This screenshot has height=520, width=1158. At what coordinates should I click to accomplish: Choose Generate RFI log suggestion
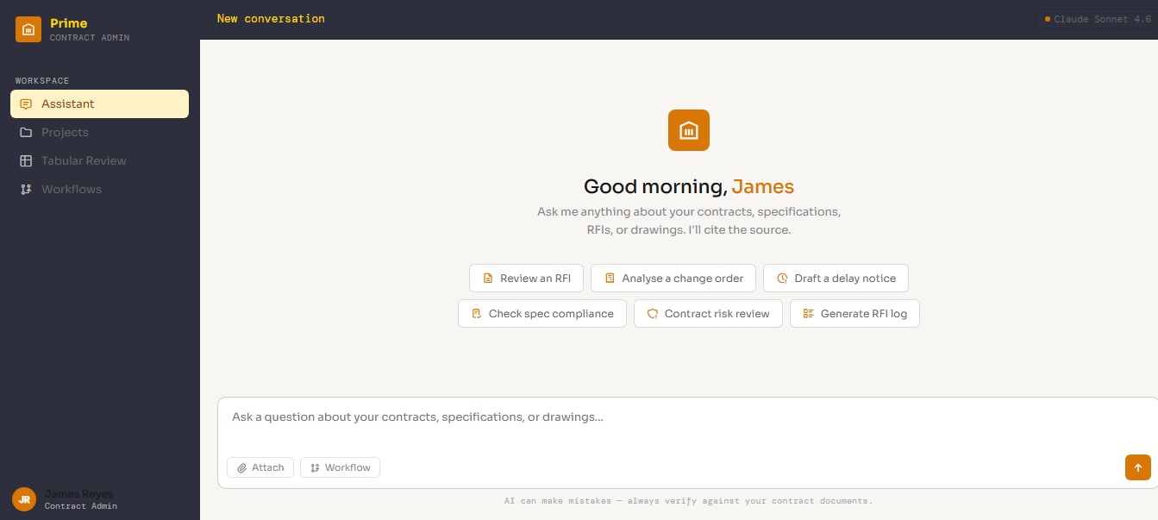click(854, 314)
